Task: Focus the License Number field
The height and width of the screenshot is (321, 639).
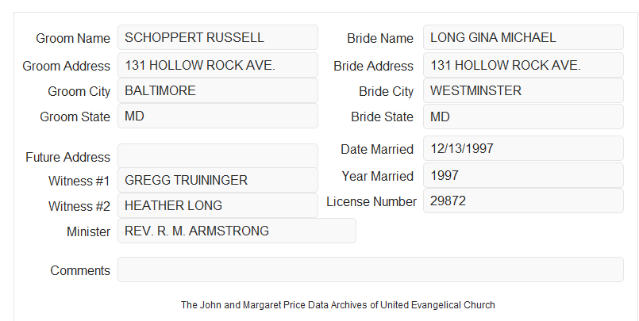Action: click(523, 201)
